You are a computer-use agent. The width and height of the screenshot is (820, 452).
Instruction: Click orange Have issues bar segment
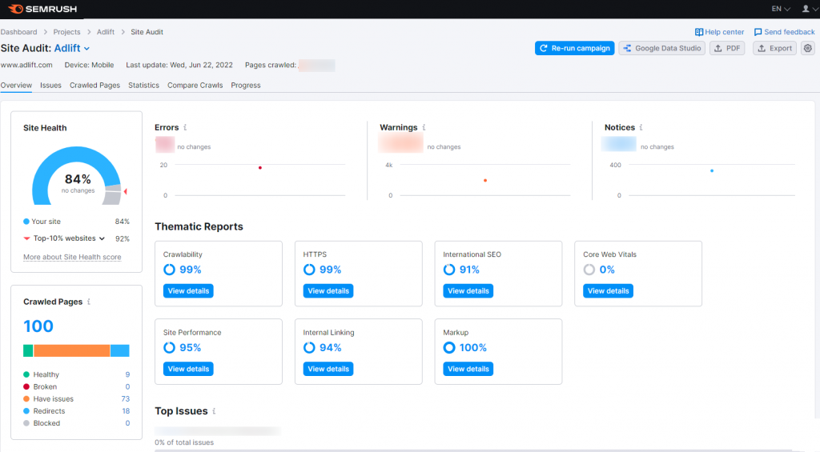pyautogui.click(x=71, y=350)
